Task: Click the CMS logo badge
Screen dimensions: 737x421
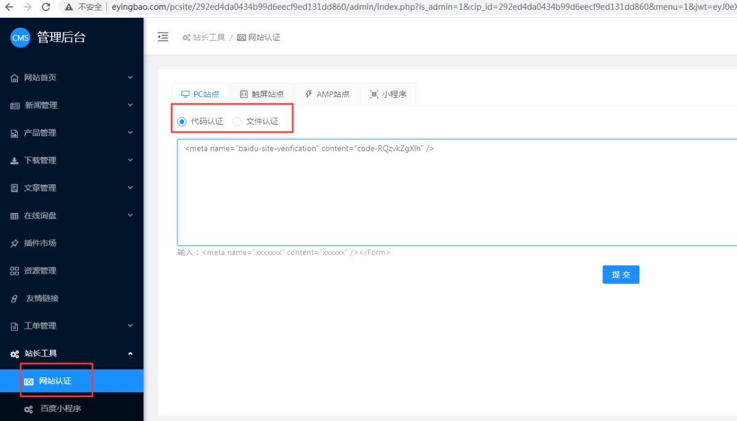Action: 20,37
